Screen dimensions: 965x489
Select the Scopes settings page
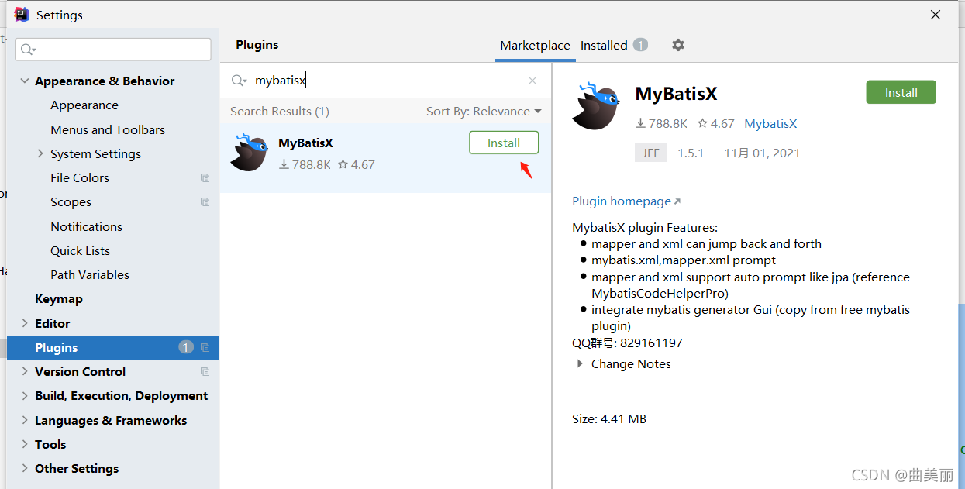pos(71,201)
